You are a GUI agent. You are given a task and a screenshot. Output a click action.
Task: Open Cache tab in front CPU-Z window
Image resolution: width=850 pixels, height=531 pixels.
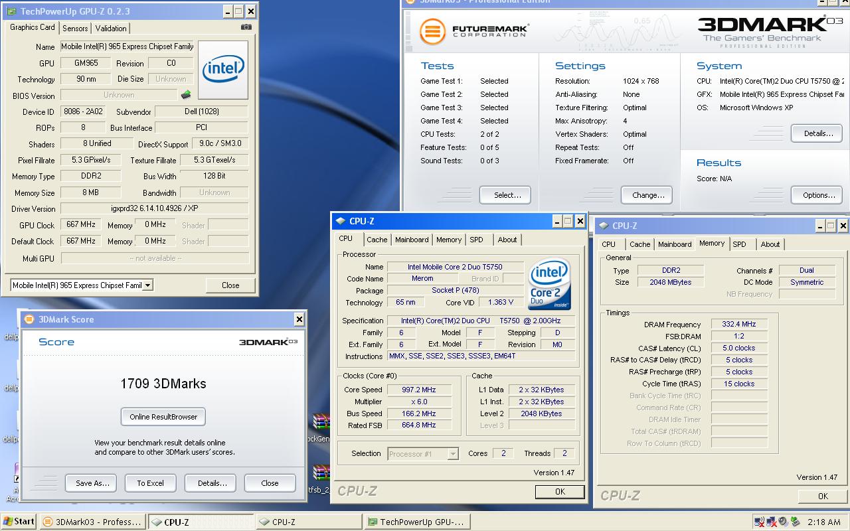pos(377,240)
